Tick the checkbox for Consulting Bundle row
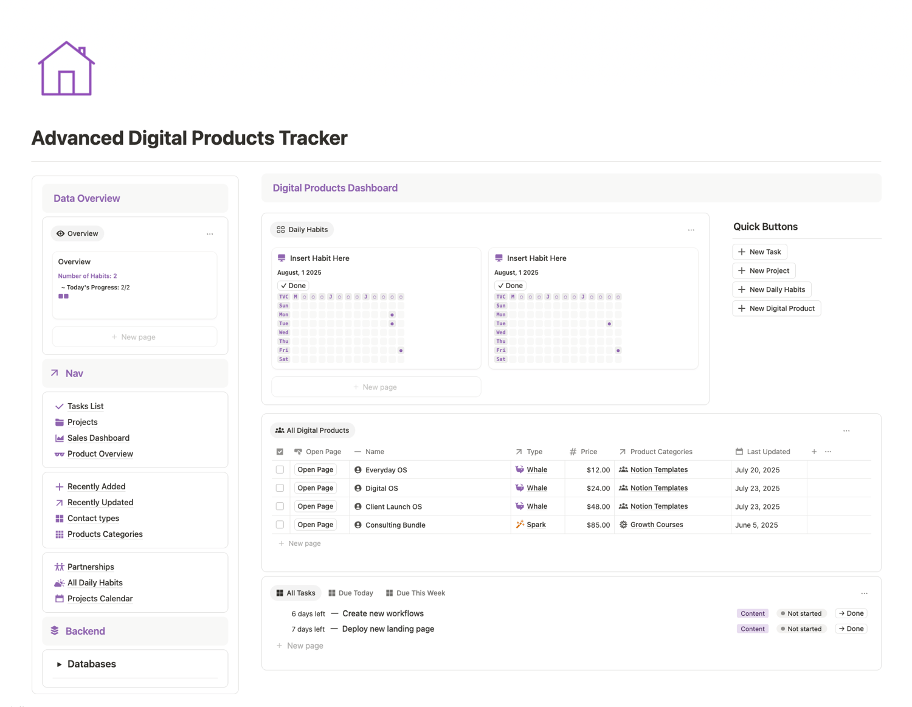 click(280, 525)
